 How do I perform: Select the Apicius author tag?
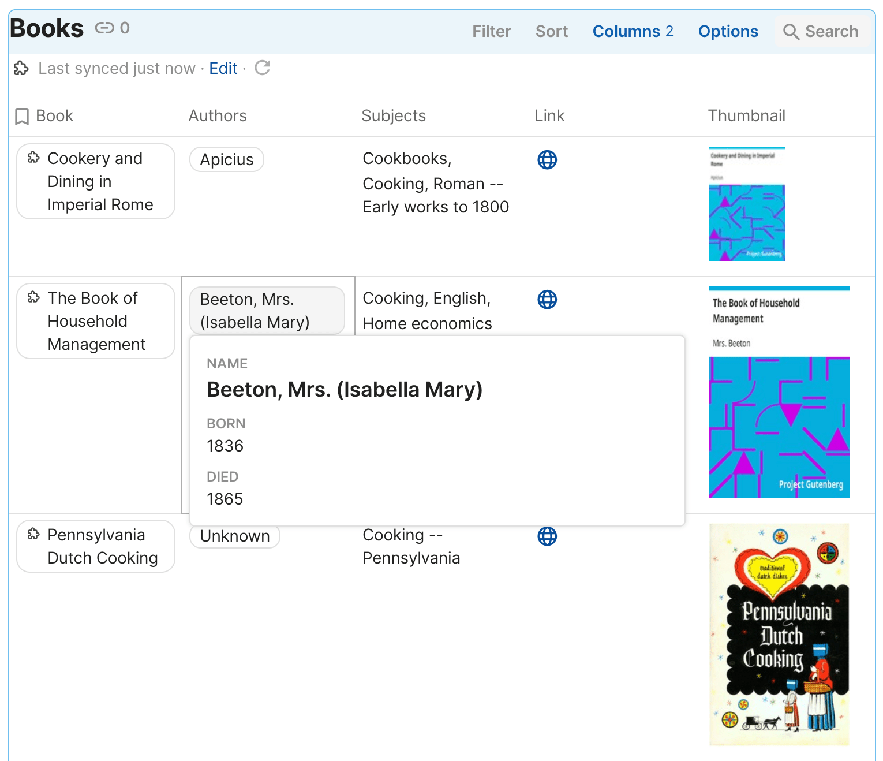point(226,159)
